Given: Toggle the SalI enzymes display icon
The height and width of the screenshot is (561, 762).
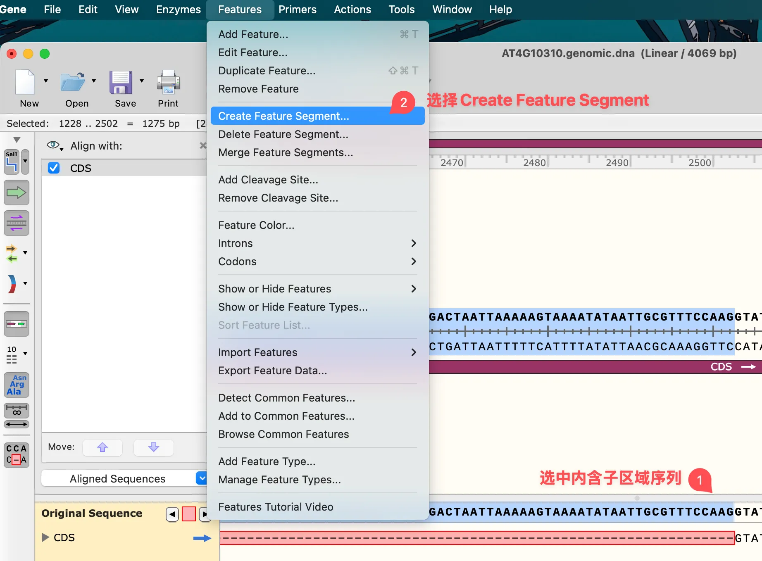Looking at the screenshot, I should (x=12, y=162).
